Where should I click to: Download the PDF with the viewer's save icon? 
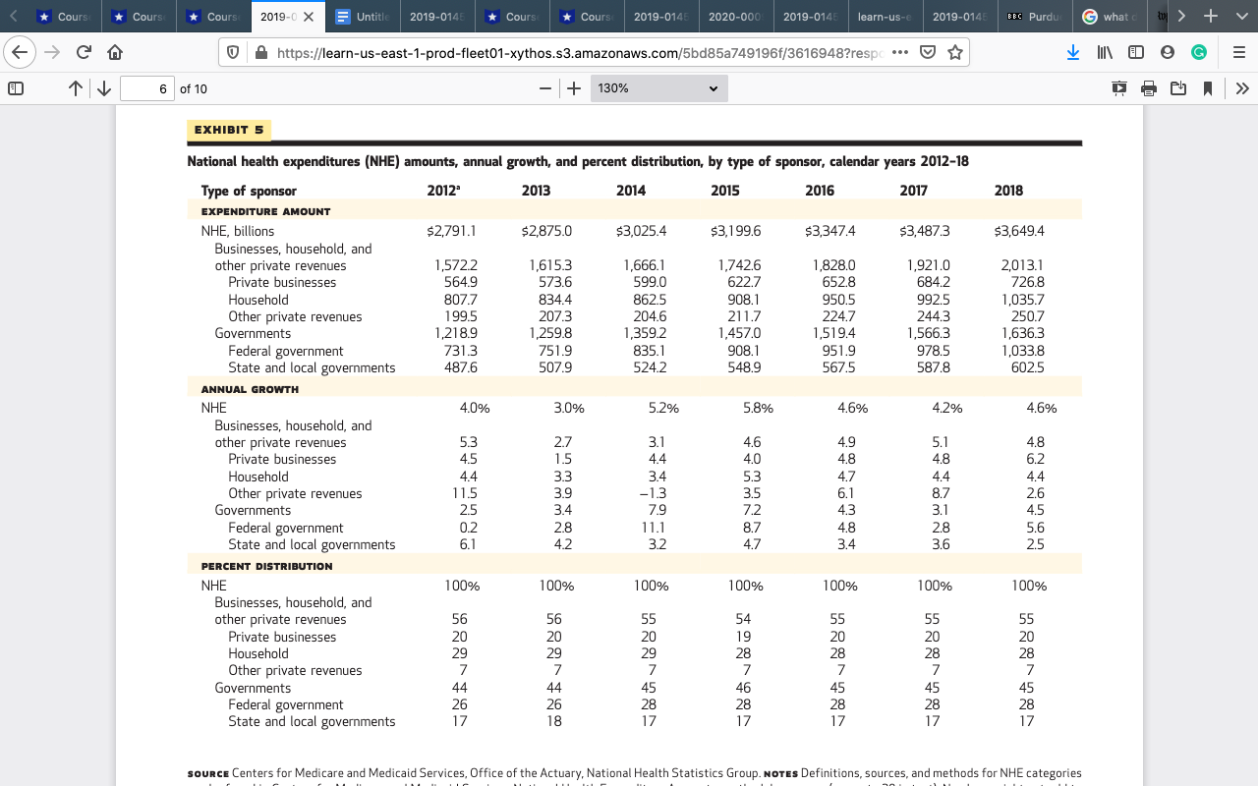tap(1178, 88)
